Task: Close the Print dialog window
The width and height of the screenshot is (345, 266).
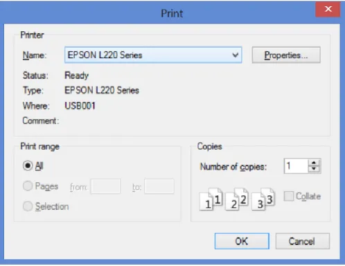Action: pos(328,9)
